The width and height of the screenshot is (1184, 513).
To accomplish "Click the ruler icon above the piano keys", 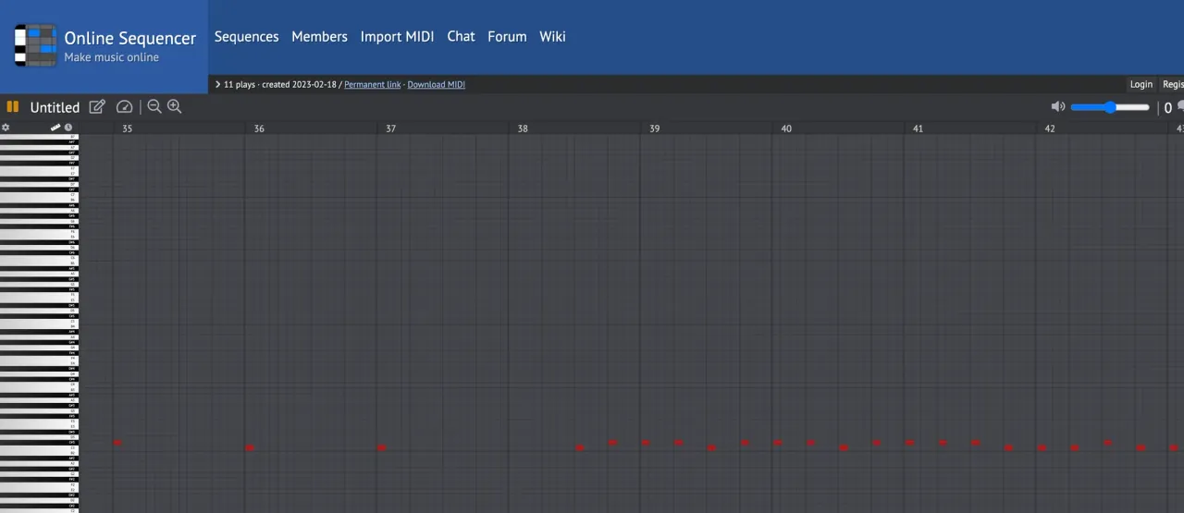I will pyautogui.click(x=55, y=128).
